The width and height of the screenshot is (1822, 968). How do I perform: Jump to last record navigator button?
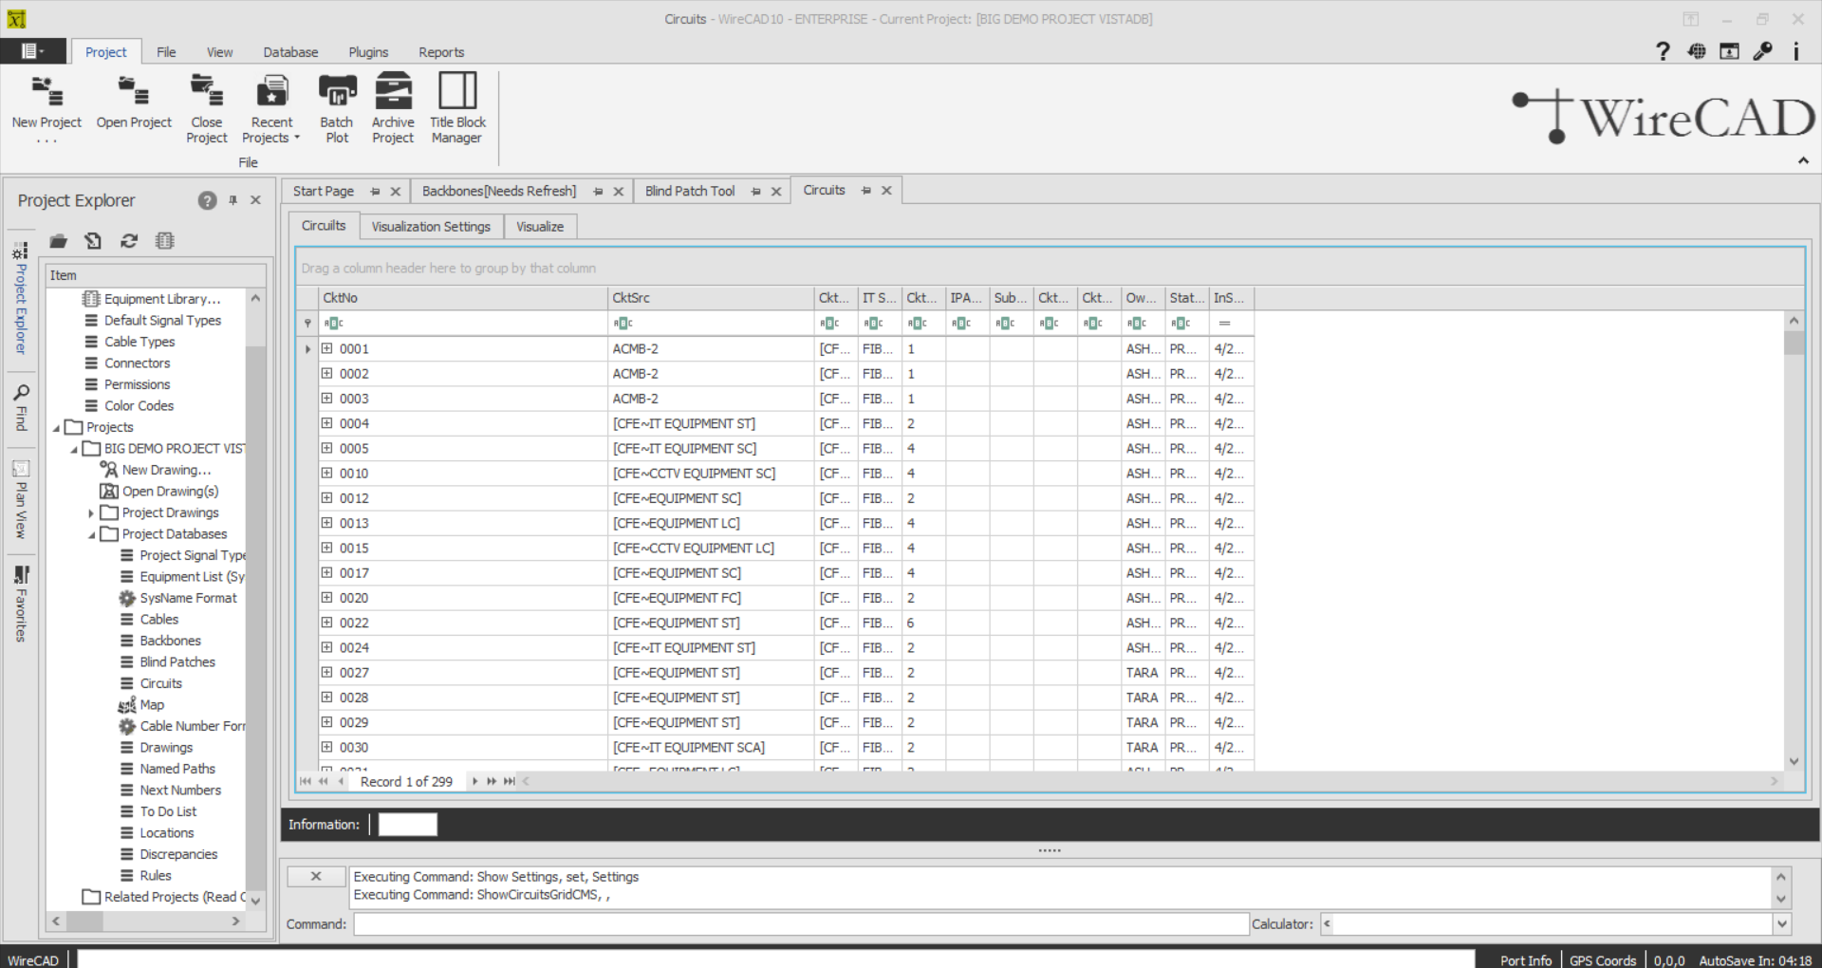coord(510,782)
